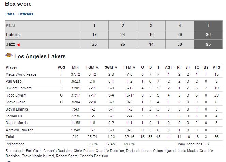Click the MIN column header
Image resolution: width=226 pixels, height=162 pixels.
click(x=75, y=67)
